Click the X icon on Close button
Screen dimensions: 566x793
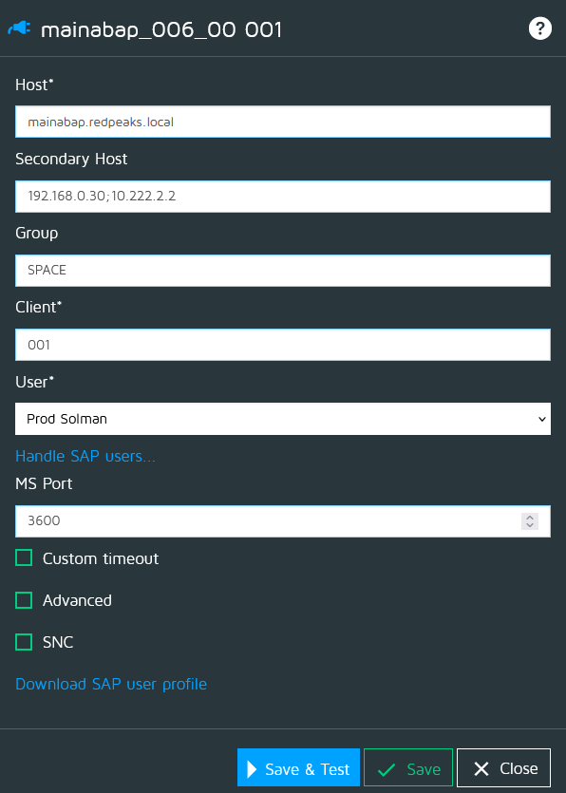coord(481,768)
